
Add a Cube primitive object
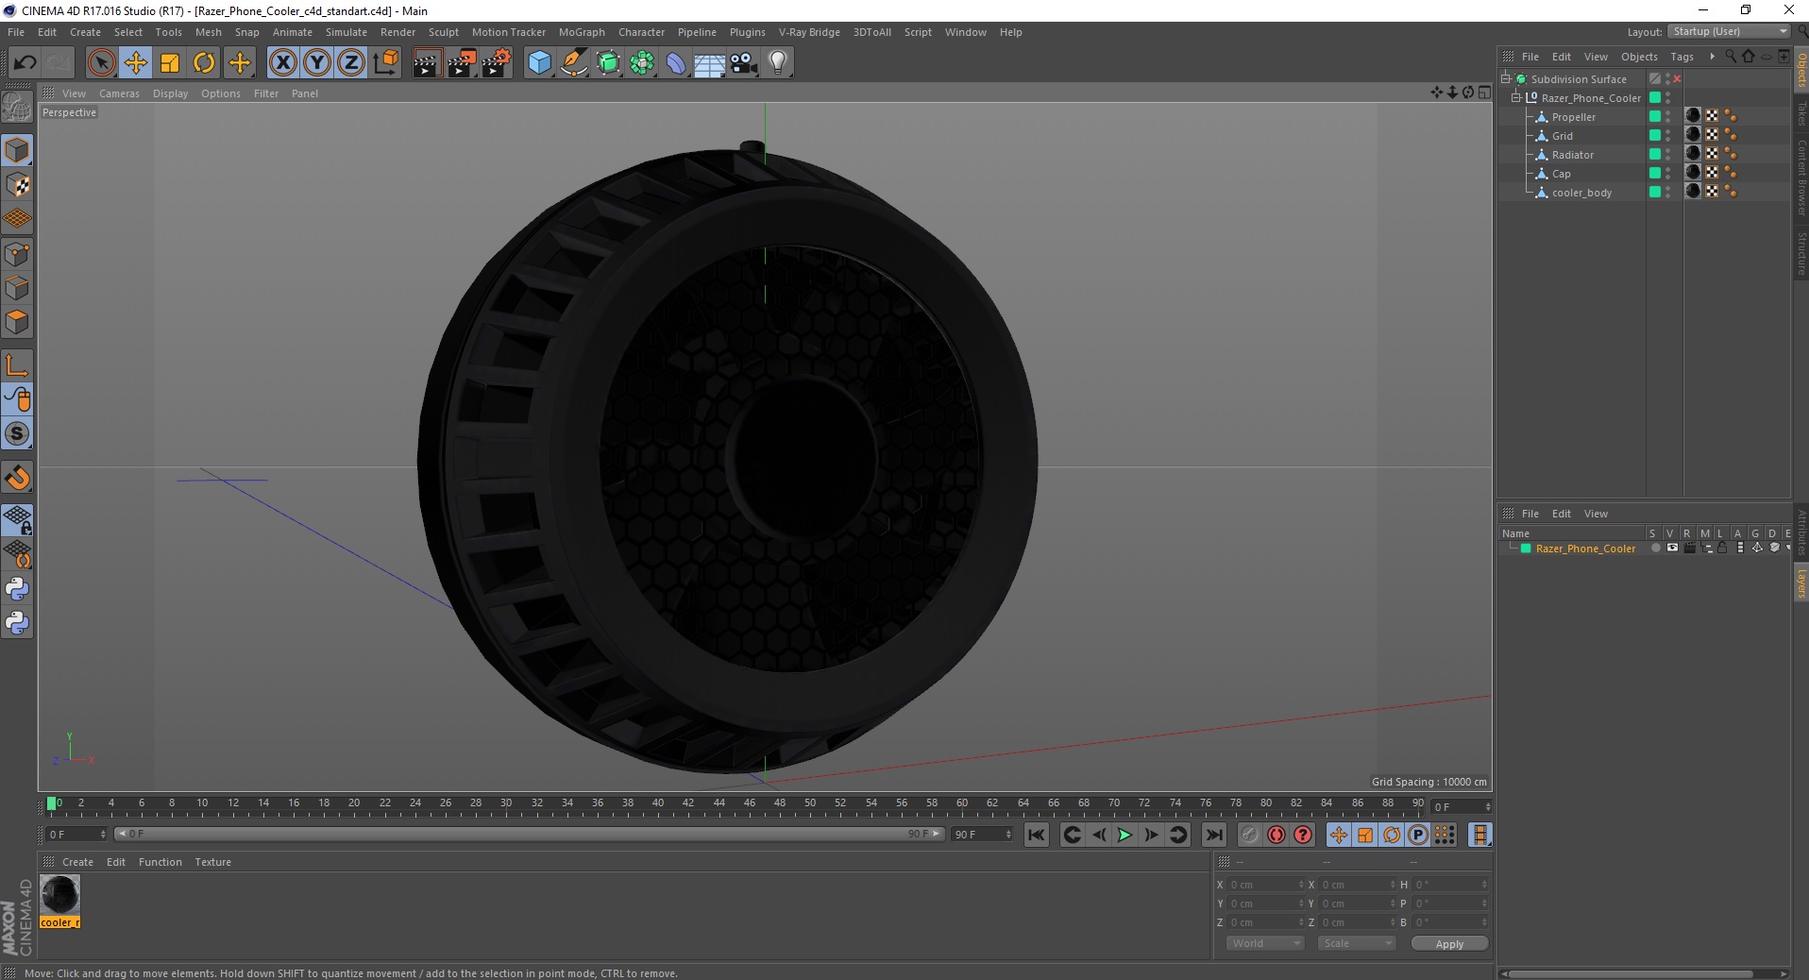[539, 63]
